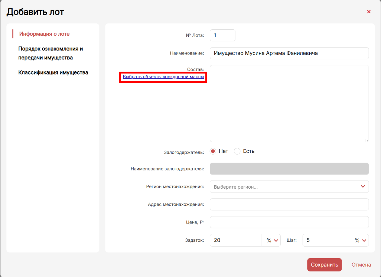Focus the Наименование text field

(289, 53)
